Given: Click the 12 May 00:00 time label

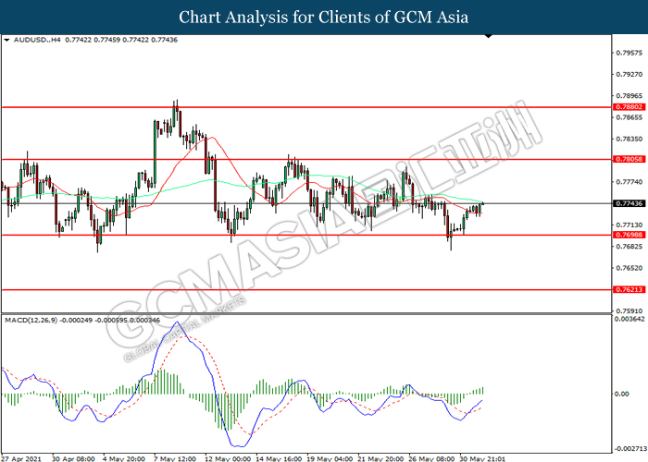Looking at the screenshot, I should tap(228, 458).
